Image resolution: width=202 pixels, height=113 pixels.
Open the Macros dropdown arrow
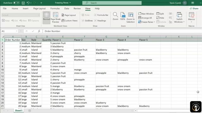(192, 22)
